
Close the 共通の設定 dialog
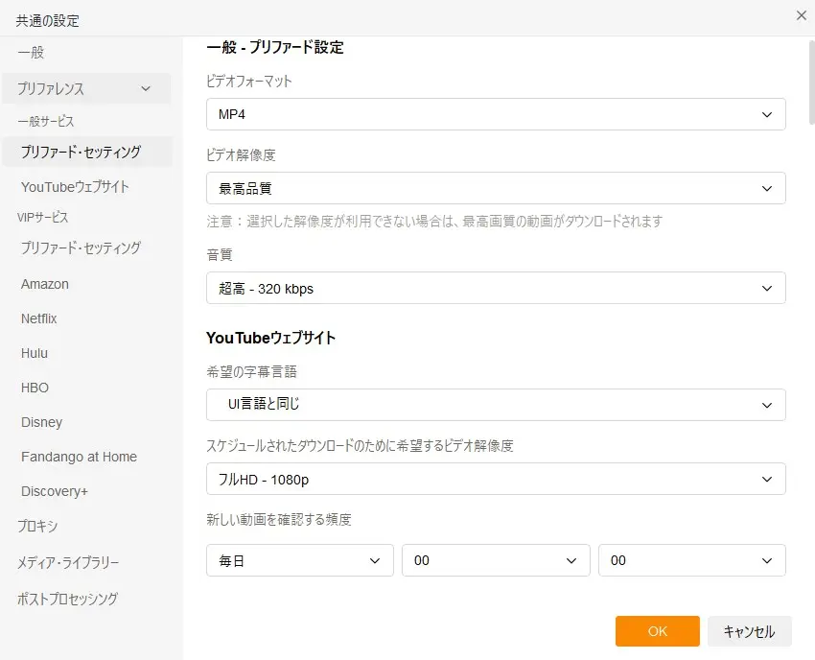pos(801,15)
